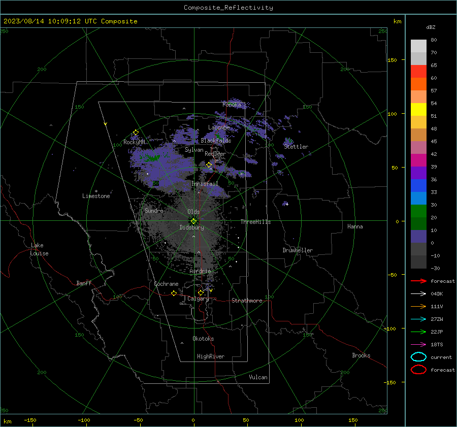
Task: Click the Ponoka label on the map
Action: [x=232, y=105]
